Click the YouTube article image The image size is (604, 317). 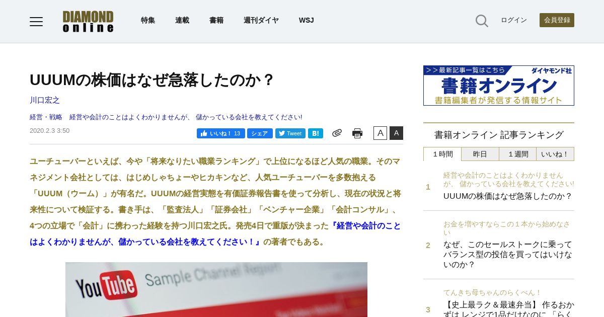tap(216, 289)
